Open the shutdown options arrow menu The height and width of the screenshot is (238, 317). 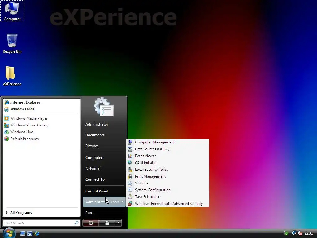119,223
